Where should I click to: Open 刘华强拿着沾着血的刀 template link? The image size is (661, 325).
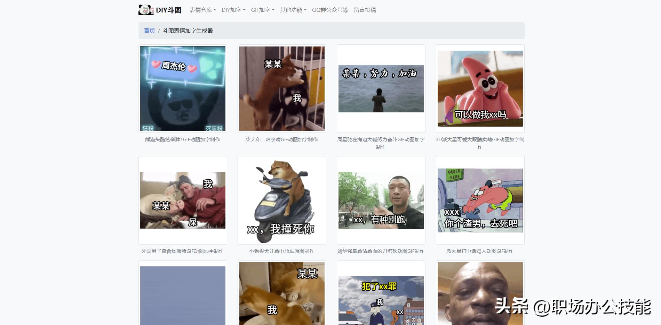(381, 251)
